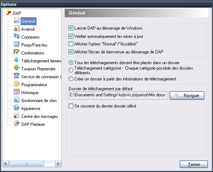
Task: Click the Avancé gear page icon
Action: [x=16, y=28]
